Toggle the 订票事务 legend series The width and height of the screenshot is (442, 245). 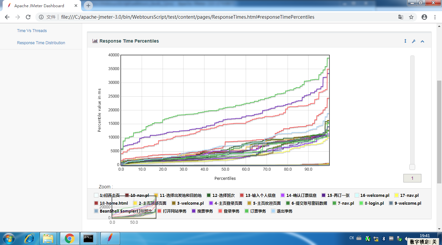pyautogui.click(x=256, y=211)
